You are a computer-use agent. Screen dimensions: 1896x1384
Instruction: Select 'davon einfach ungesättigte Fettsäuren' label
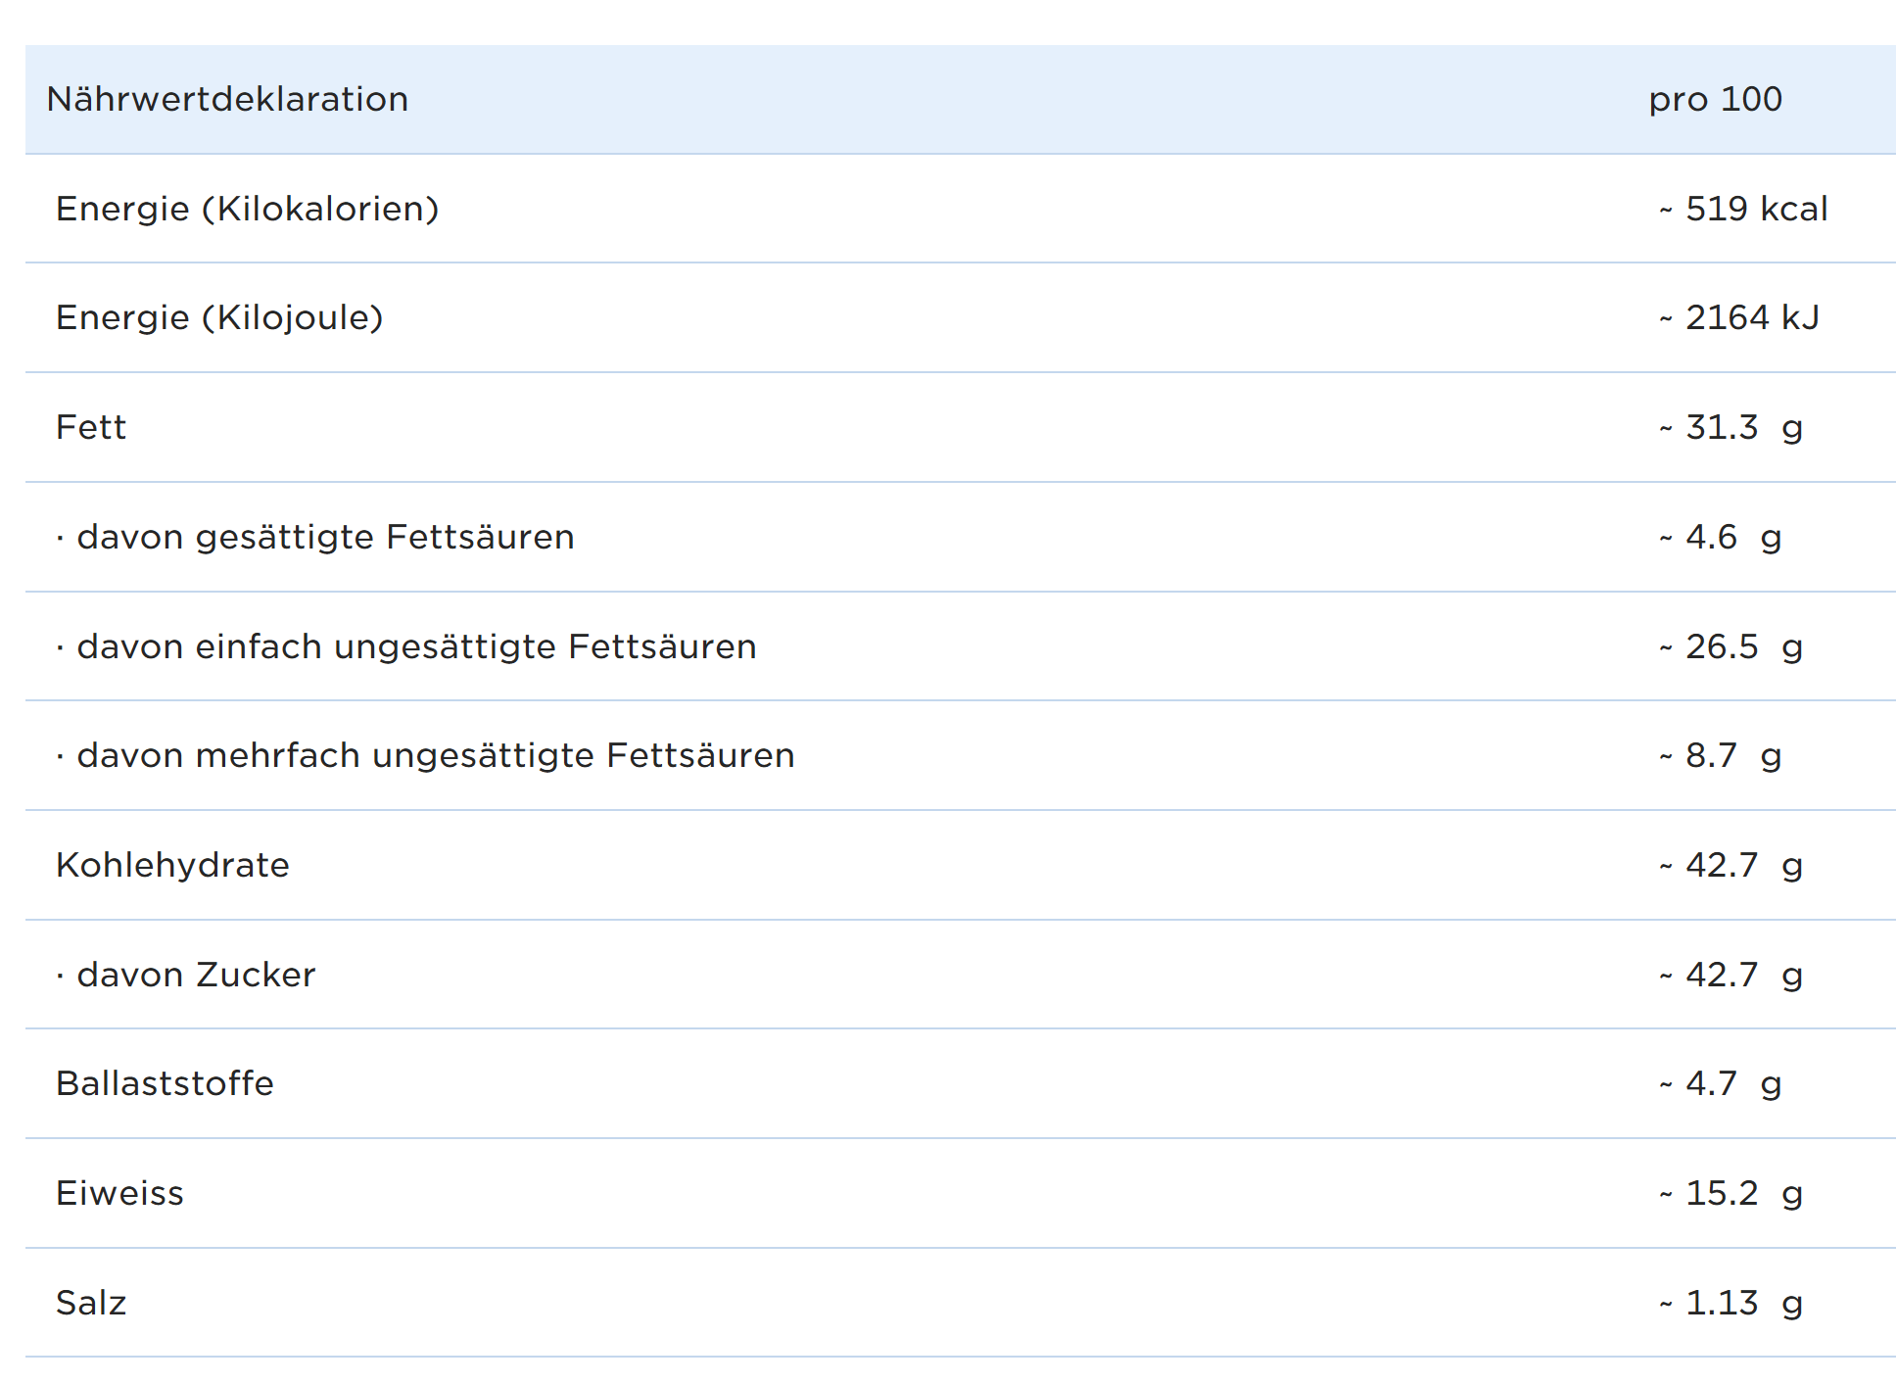406,646
